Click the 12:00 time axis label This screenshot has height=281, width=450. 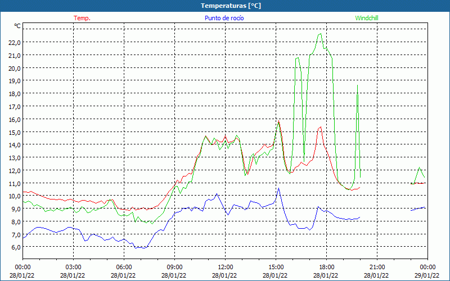(x=226, y=268)
